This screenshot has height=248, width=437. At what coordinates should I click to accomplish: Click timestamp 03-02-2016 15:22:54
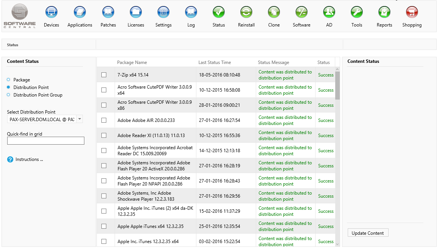coord(219,242)
